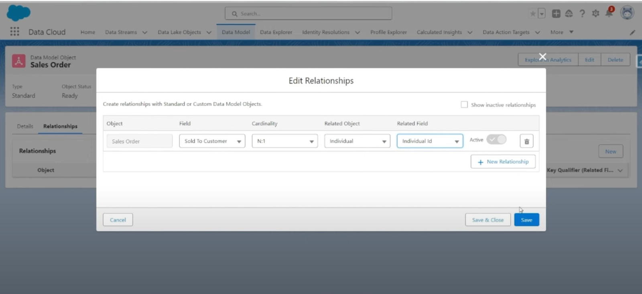Add a New Relationship
The height and width of the screenshot is (294, 642).
pyautogui.click(x=503, y=162)
